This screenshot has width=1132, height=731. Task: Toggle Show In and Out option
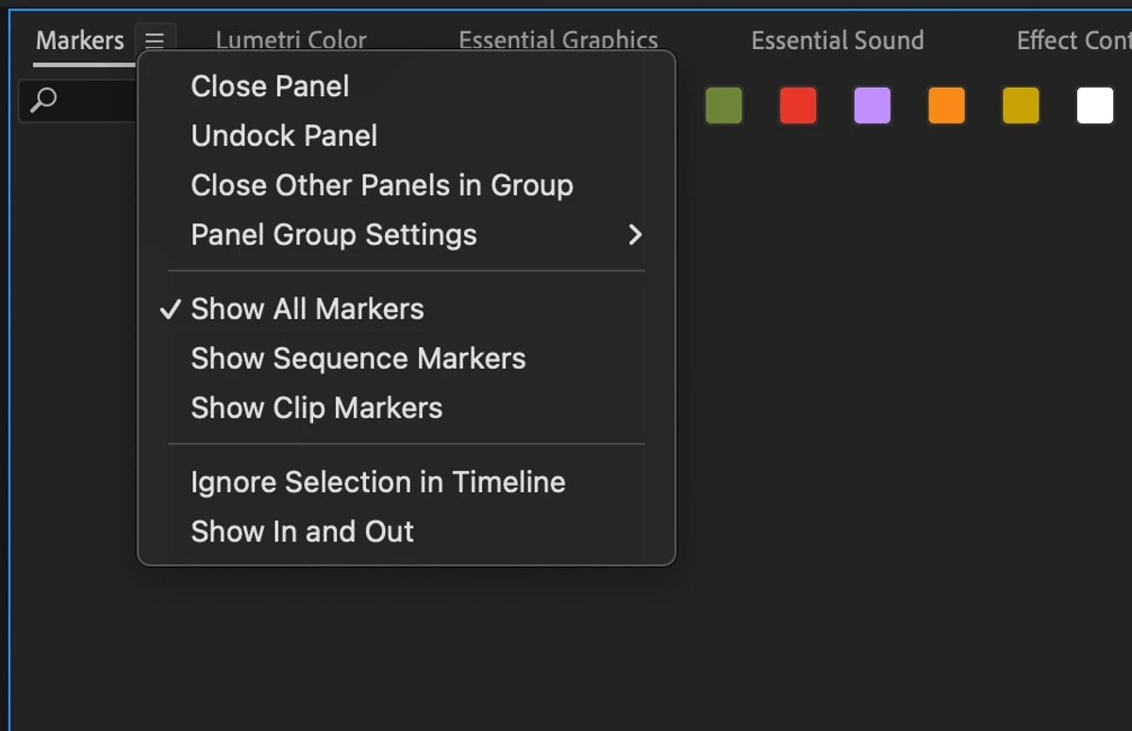click(x=302, y=532)
